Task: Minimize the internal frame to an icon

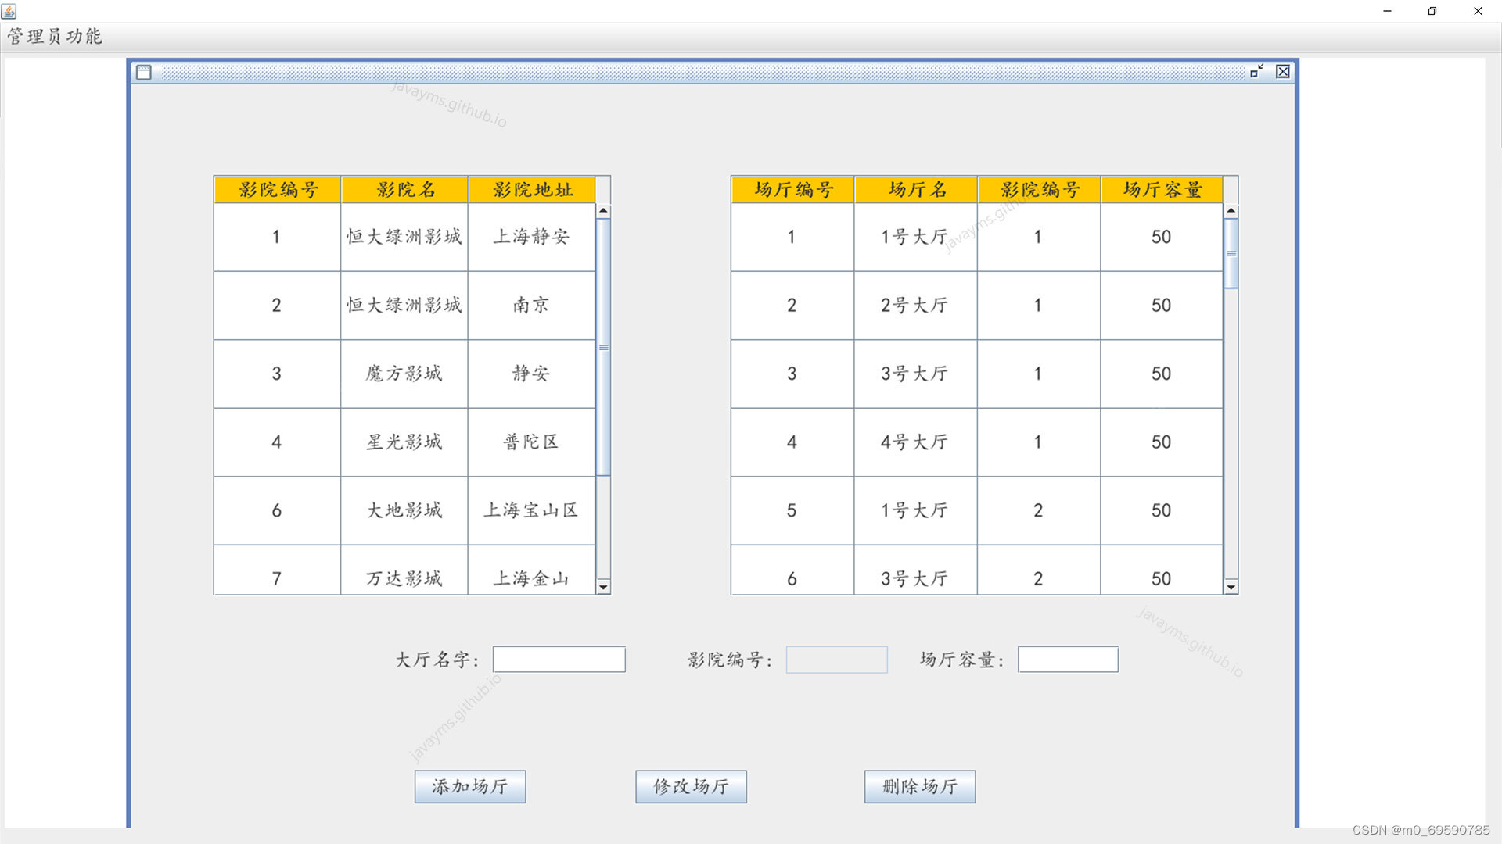Action: click(1257, 71)
